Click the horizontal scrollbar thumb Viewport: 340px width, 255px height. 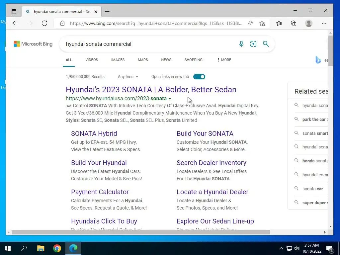140,232
